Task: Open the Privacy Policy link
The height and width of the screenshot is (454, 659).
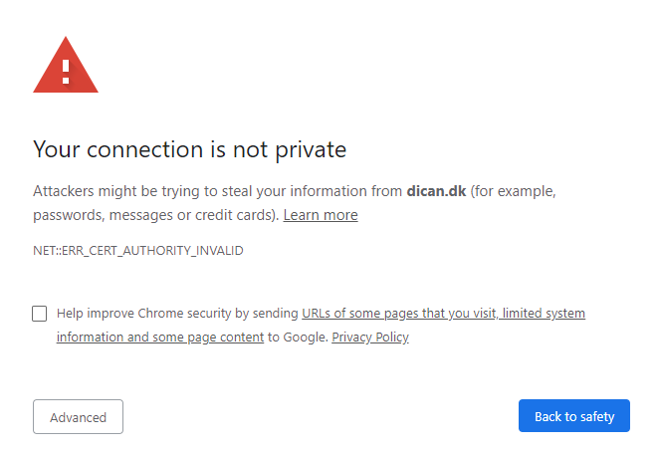Action: pyautogui.click(x=370, y=338)
